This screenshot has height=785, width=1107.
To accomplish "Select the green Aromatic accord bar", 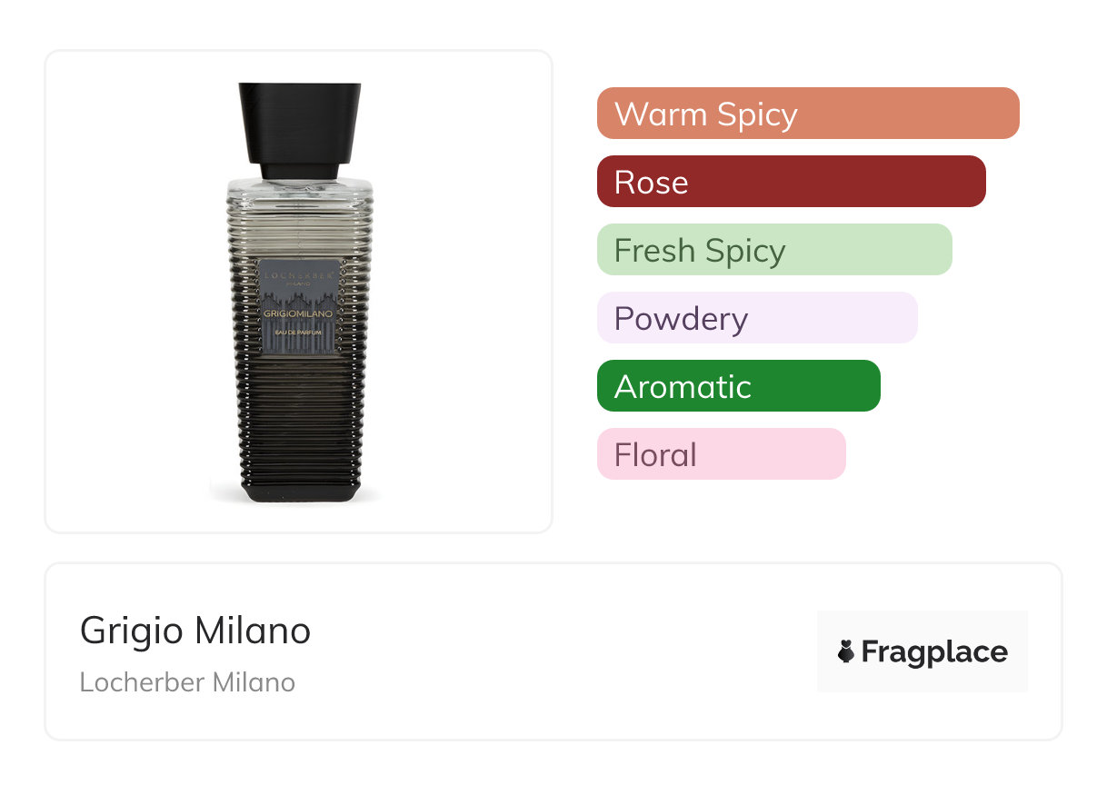I will coord(738,386).
